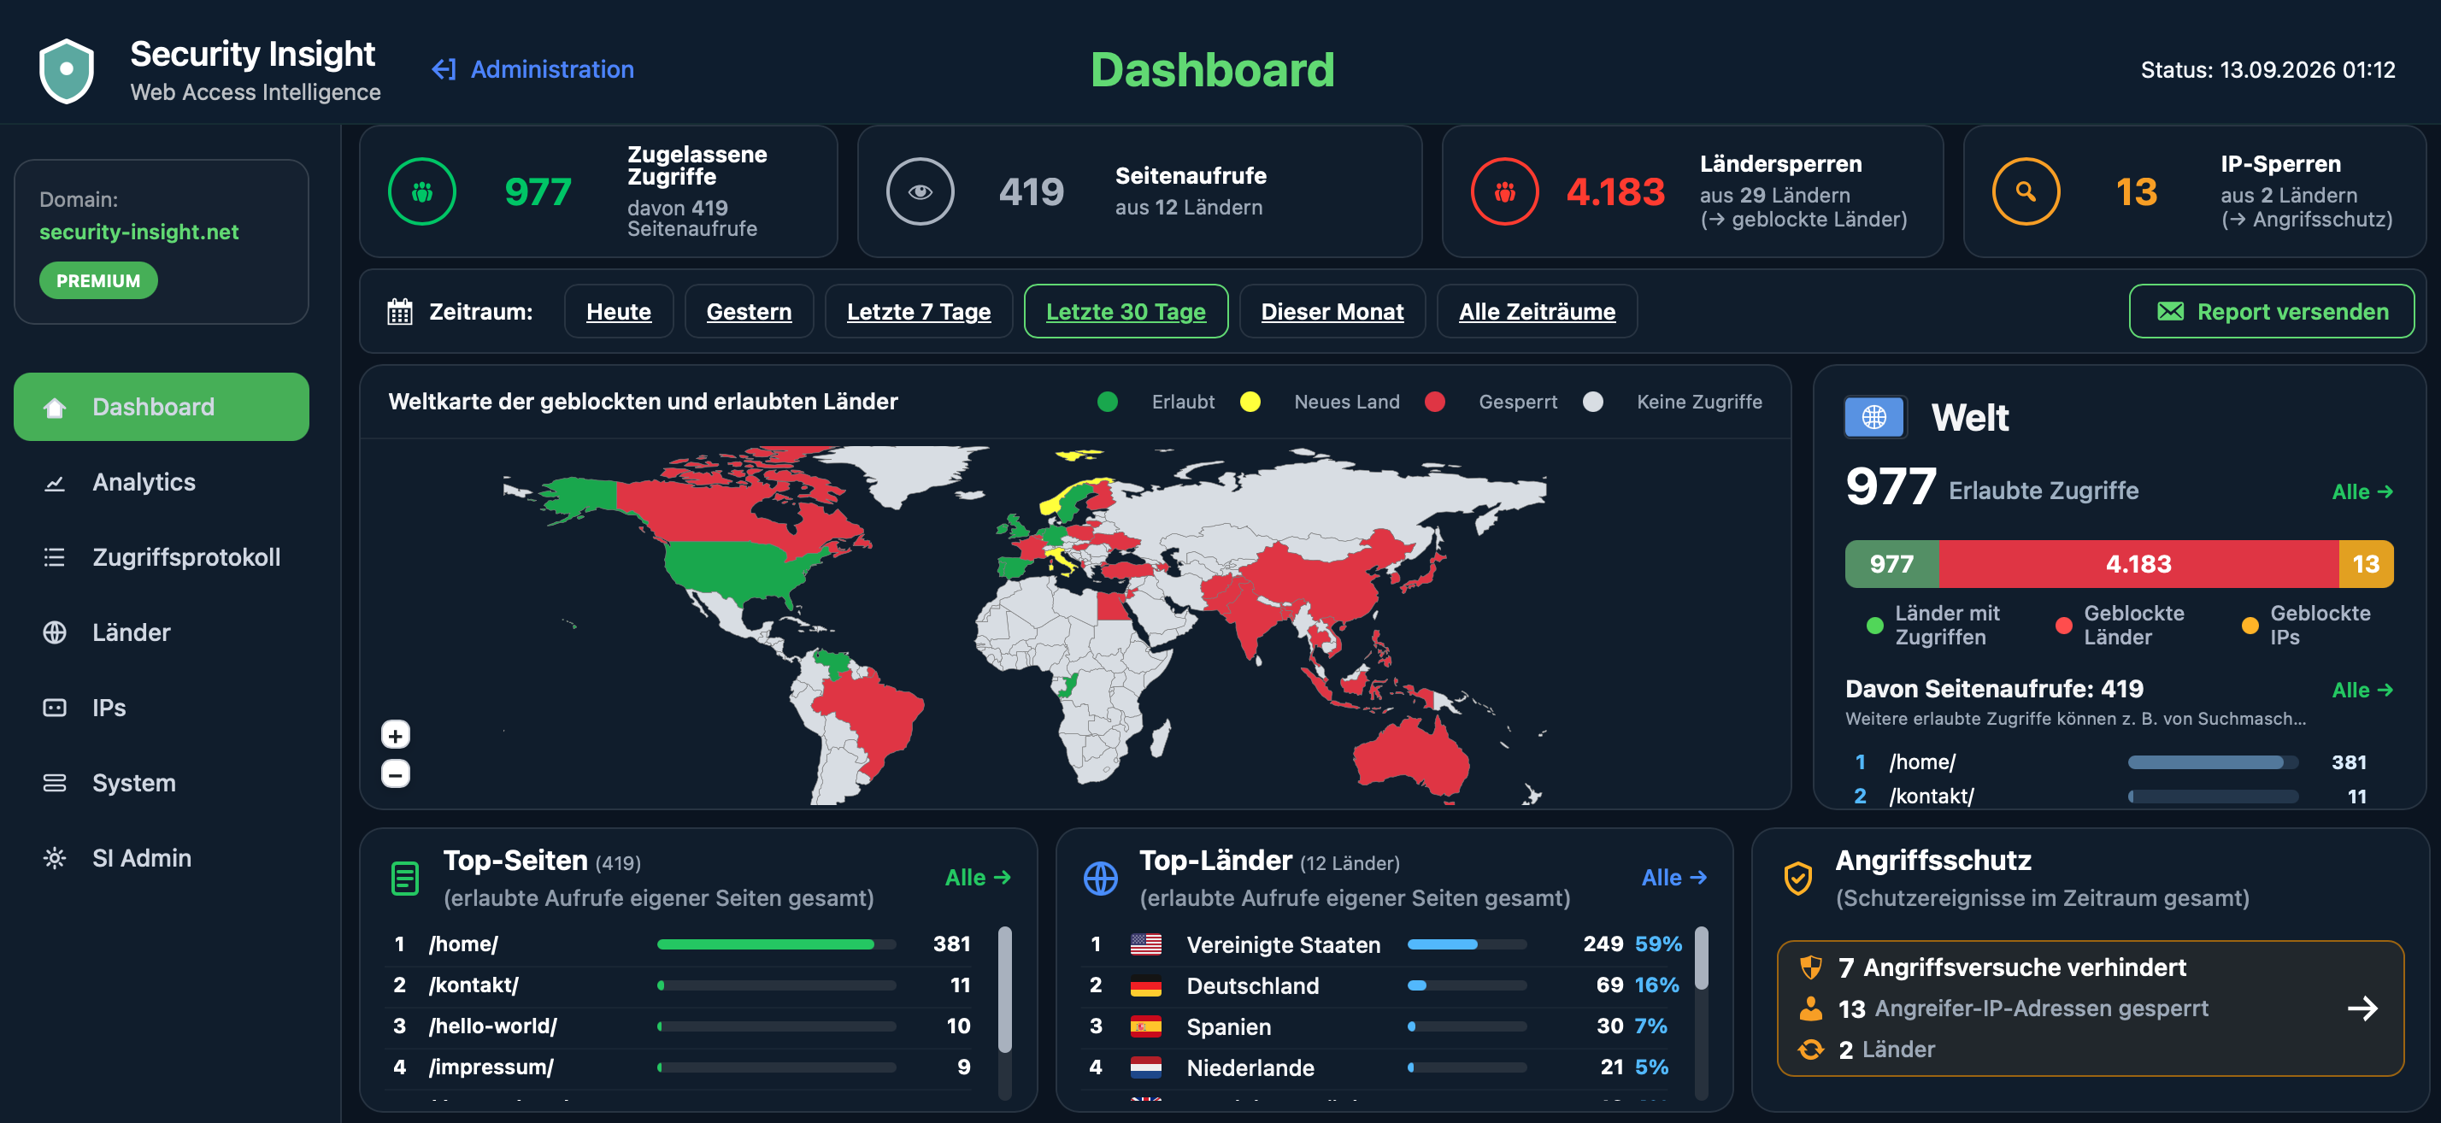Click the red 4.183 bar segment
Image resolution: width=2441 pixels, height=1123 pixels.
tap(2138, 564)
